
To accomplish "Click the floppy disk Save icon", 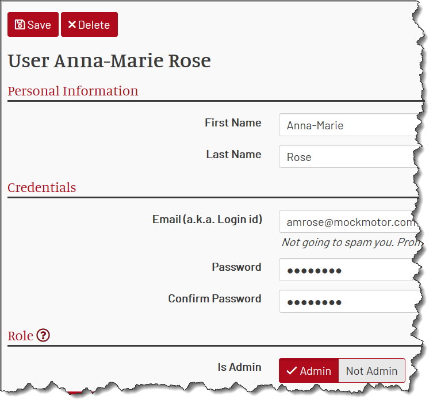I will [x=20, y=25].
